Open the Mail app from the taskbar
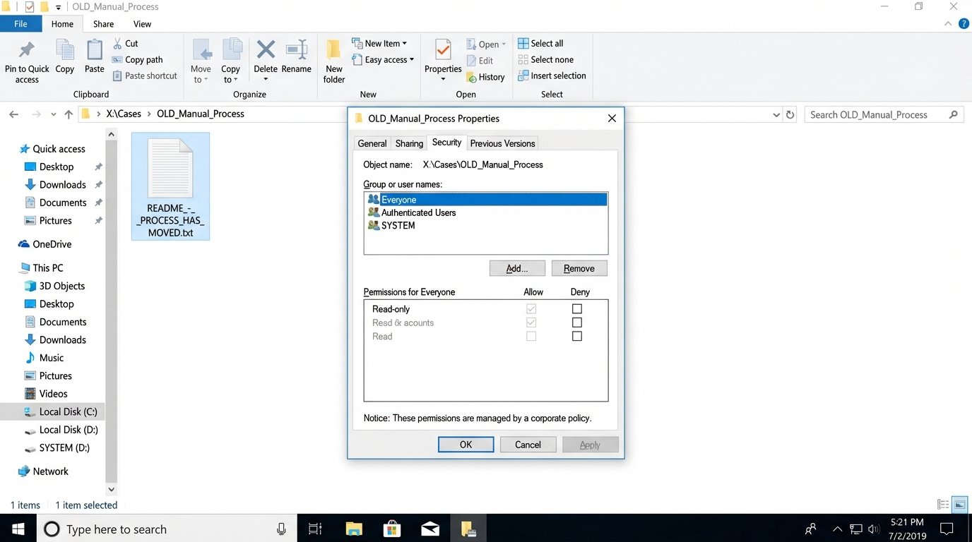 (429, 528)
